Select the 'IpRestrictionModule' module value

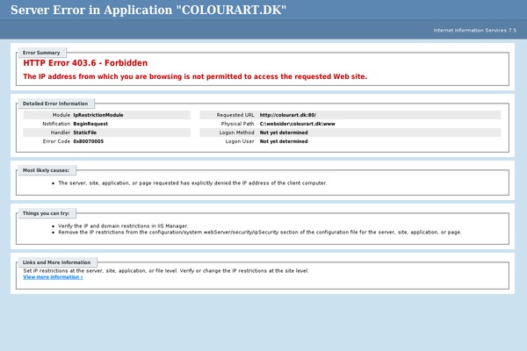coord(98,115)
